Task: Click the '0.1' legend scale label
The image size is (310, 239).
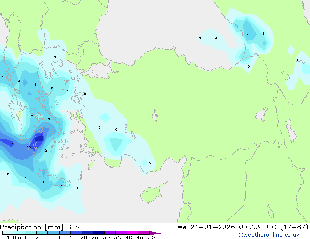Action: (x=5, y=237)
